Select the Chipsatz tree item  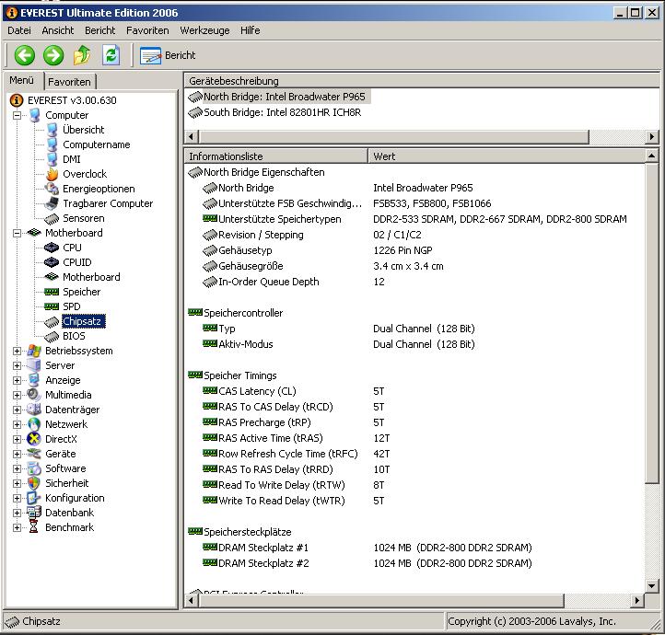tap(84, 321)
